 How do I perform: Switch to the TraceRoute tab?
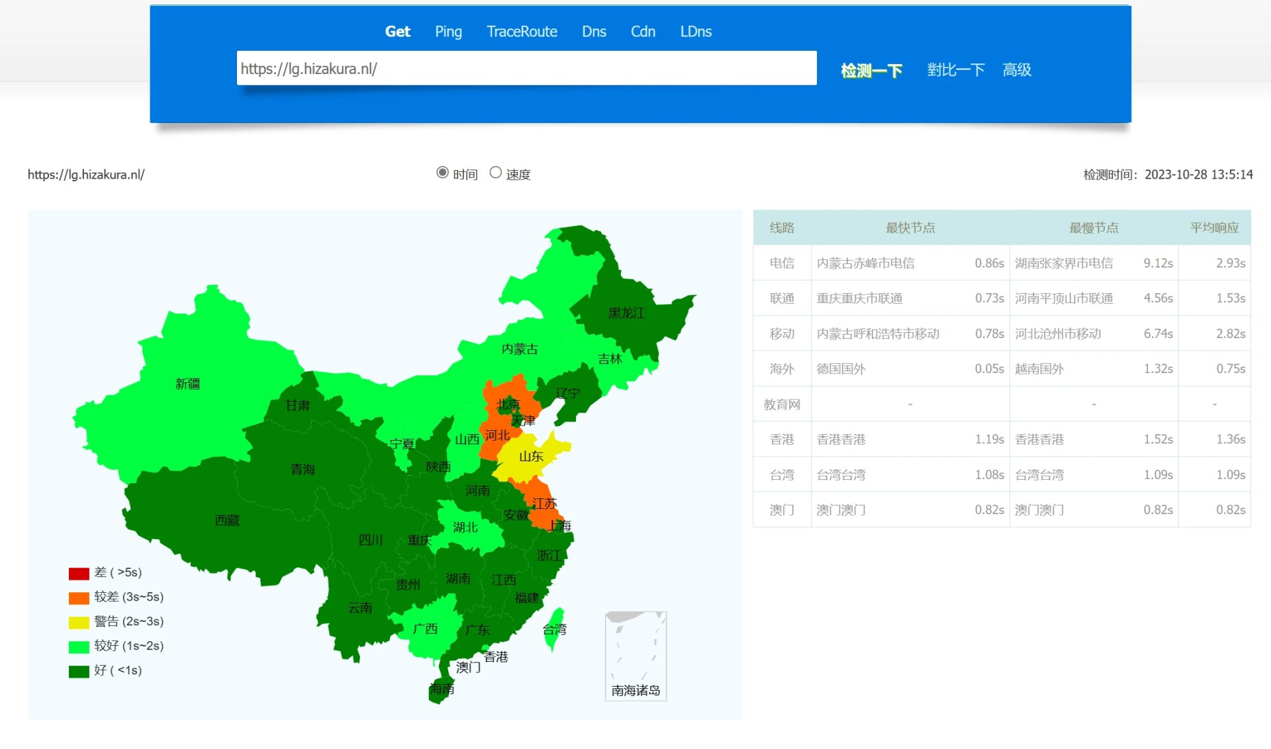pos(522,32)
